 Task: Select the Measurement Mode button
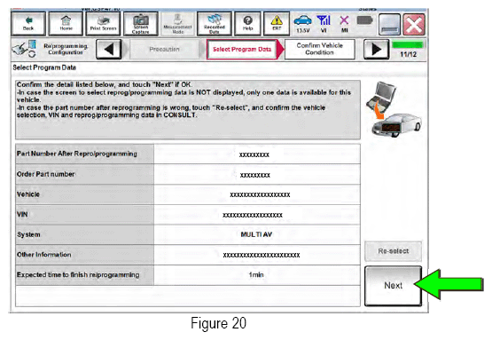(x=177, y=24)
